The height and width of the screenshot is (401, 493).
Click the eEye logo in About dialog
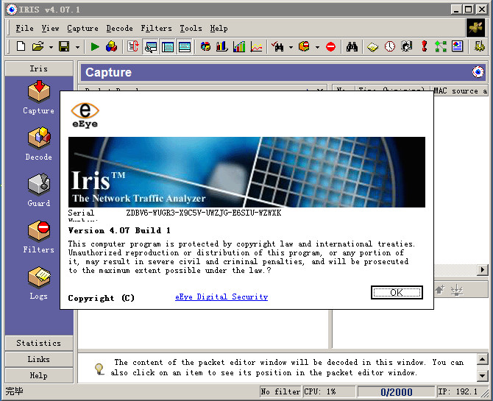(85, 115)
